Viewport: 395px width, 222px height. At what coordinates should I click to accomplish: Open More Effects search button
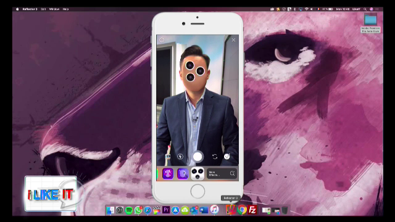222,174
